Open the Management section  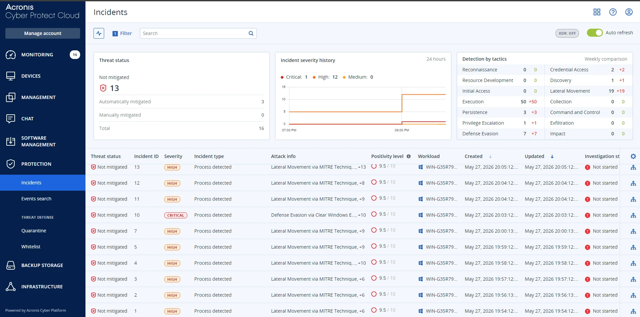click(43, 97)
